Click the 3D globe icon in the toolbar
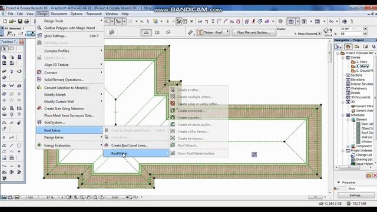 click(344, 21)
